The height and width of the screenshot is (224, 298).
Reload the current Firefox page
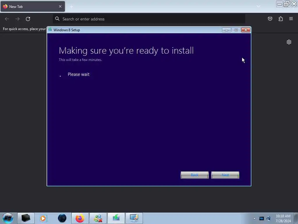(28, 19)
